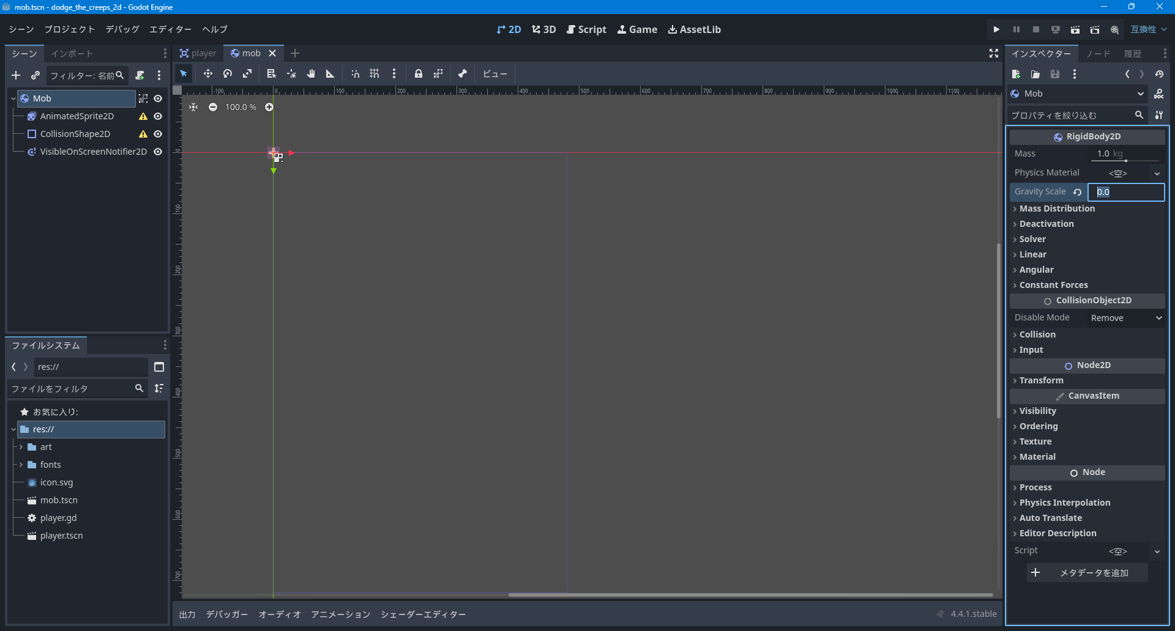Toggle grid snap in viewport toolbar
1175x631 pixels.
375,74
